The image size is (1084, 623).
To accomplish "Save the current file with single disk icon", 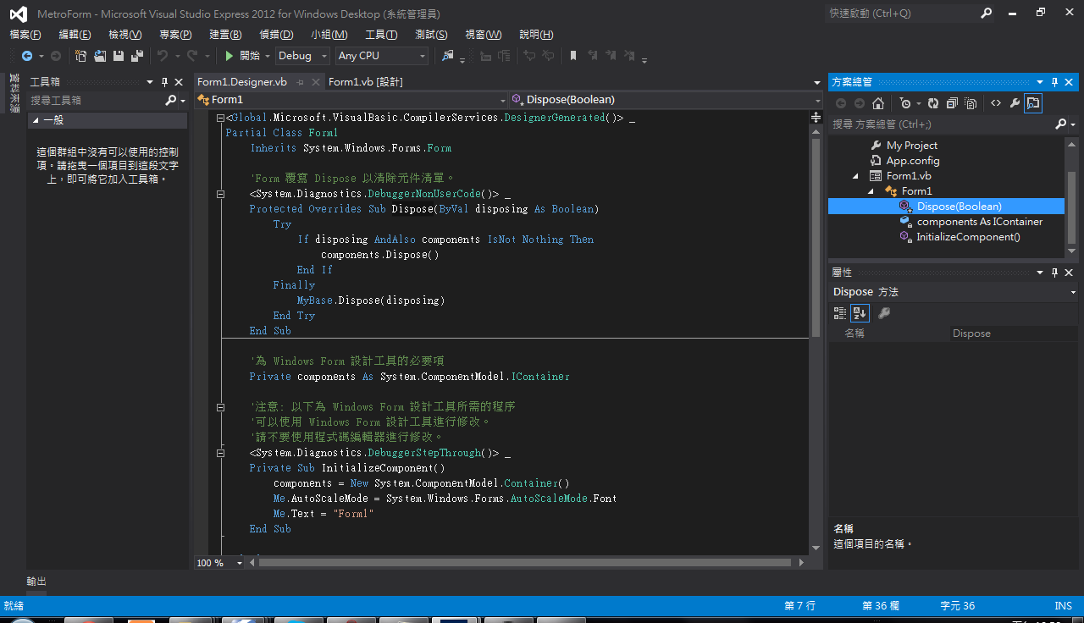I will point(119,56).
